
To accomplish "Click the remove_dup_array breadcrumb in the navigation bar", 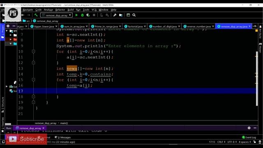I will 46,21.
